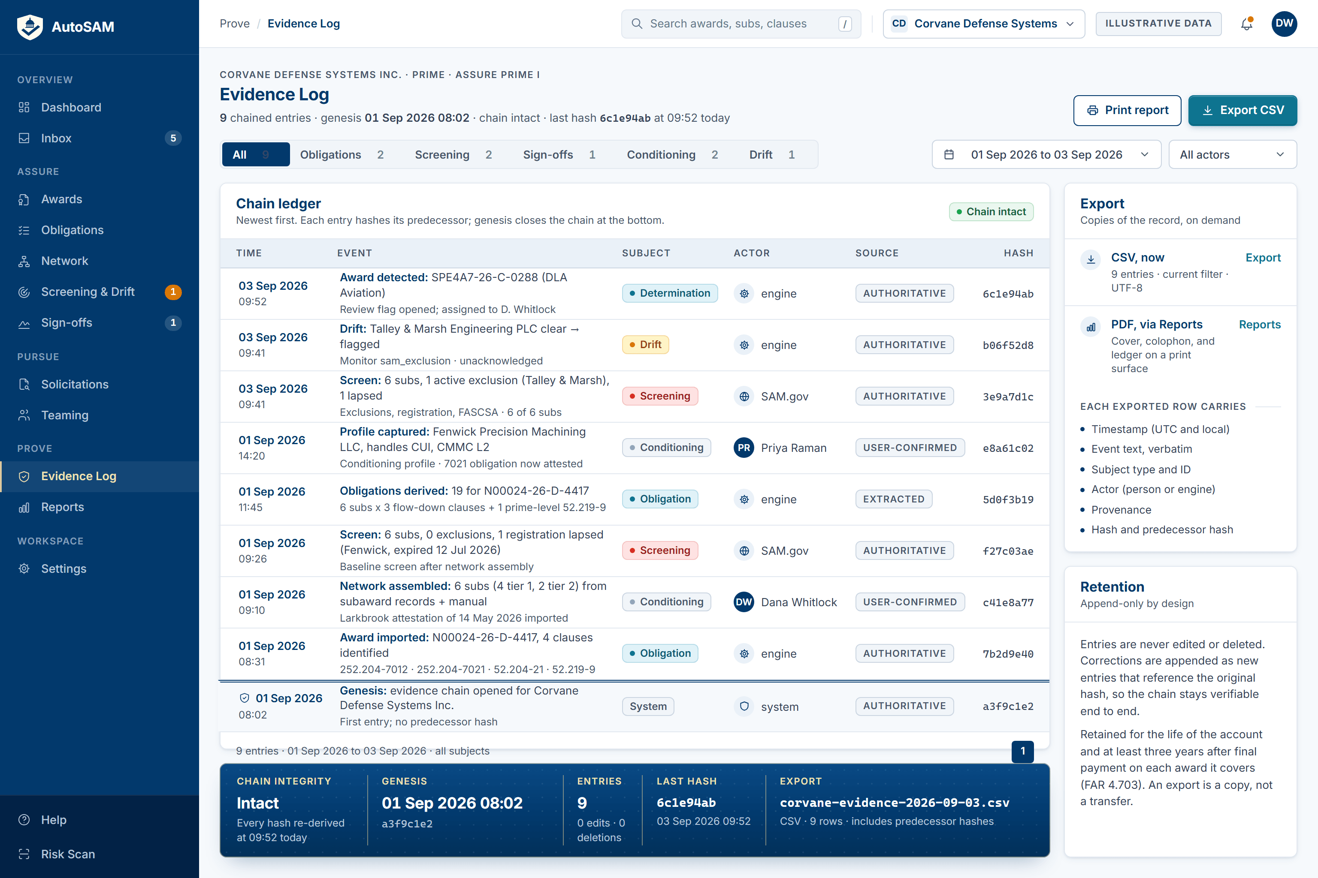
Task: Click the notifications bell icon
Action: point(1246,24)
